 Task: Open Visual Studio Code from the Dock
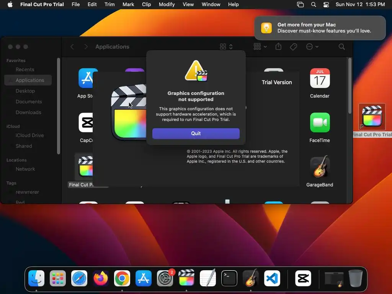(272, 278)
